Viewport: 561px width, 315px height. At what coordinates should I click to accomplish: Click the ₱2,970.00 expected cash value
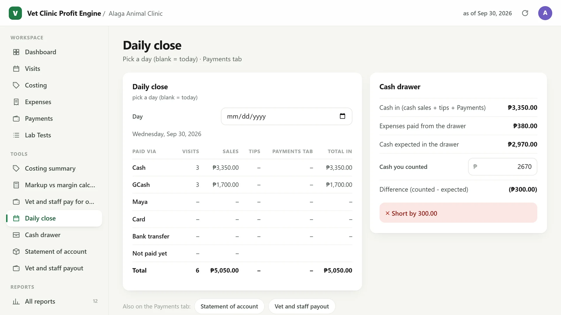pyautogui.click(x=522, y=144)
